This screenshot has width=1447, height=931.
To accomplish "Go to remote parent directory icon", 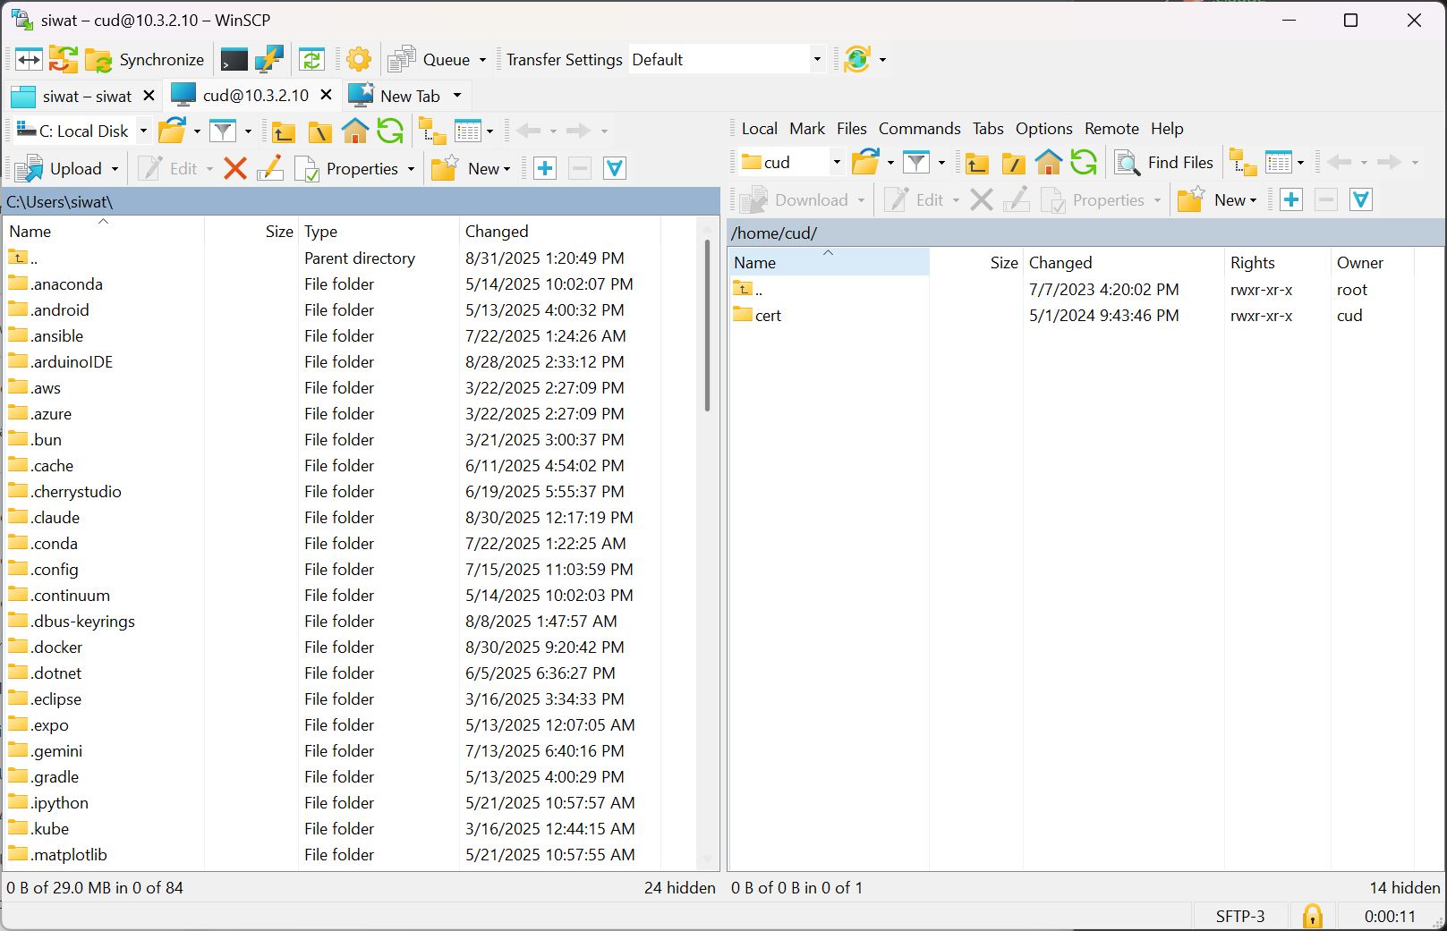I will click(x=977, y=163).
